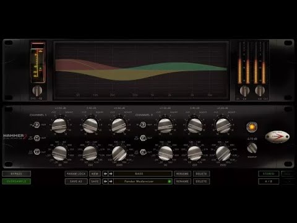Click Channel 1 low frequency knob labeled 30
Image resolution: width=297 pixels, height=223 pixels.
point(59,153)
